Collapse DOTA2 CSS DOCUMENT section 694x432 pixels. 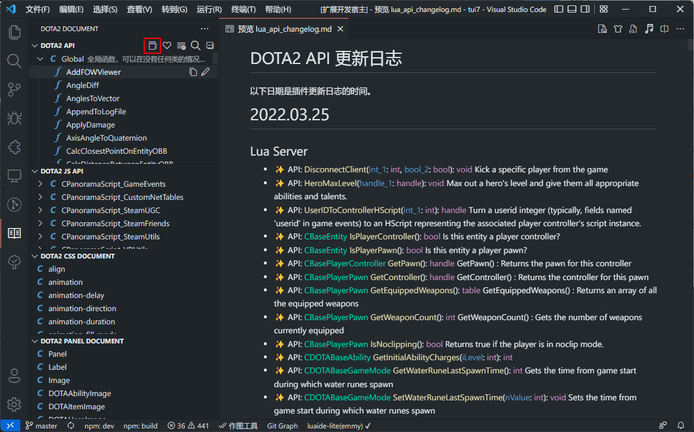point(35,256)
